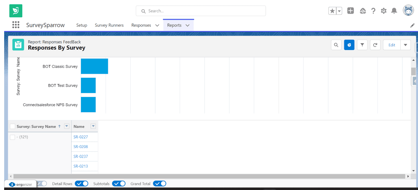Expand the dropdown arrow next to Edit
Screen dimensions: 418x190
pyautogui.click(x=405, y=45)
